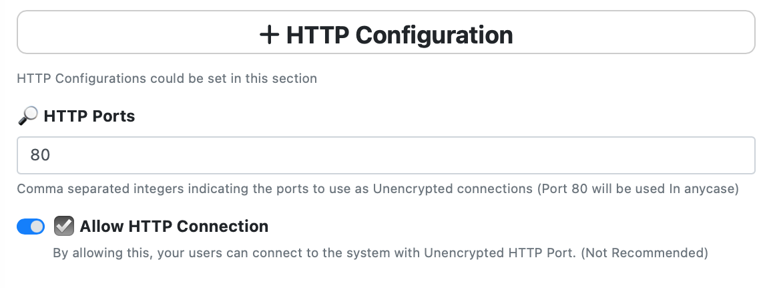Screen dimensions: 771x288
Task: Disable unencrypted HTTP connections via the switch
Action: [31, 227]
